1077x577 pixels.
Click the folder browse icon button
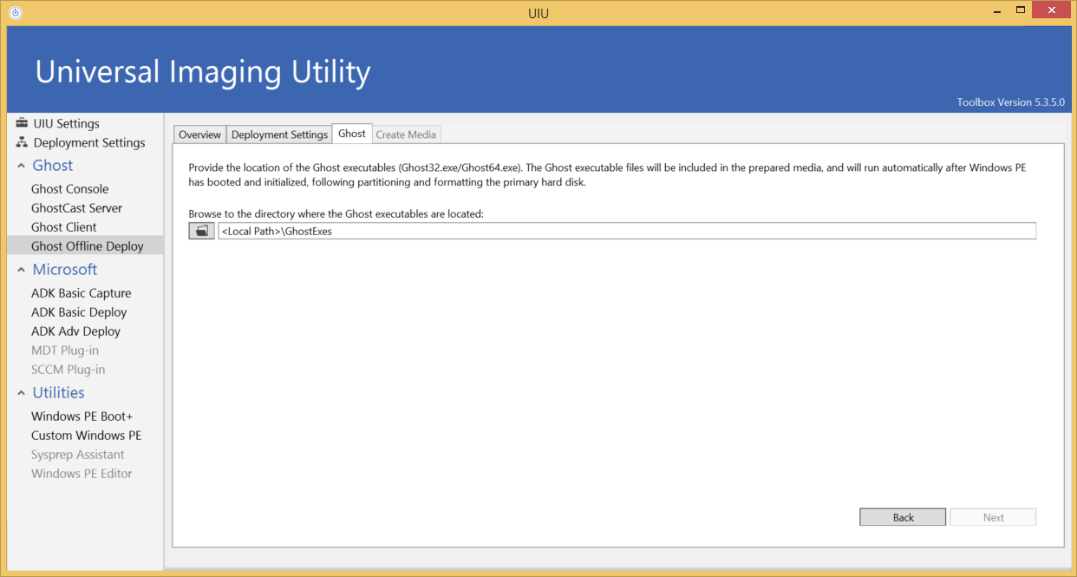tap(201, 231)
